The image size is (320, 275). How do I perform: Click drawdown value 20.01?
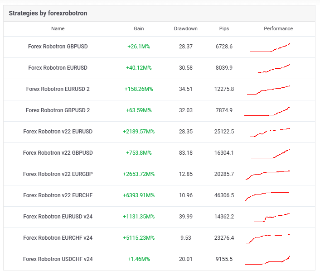click(186, 259)
